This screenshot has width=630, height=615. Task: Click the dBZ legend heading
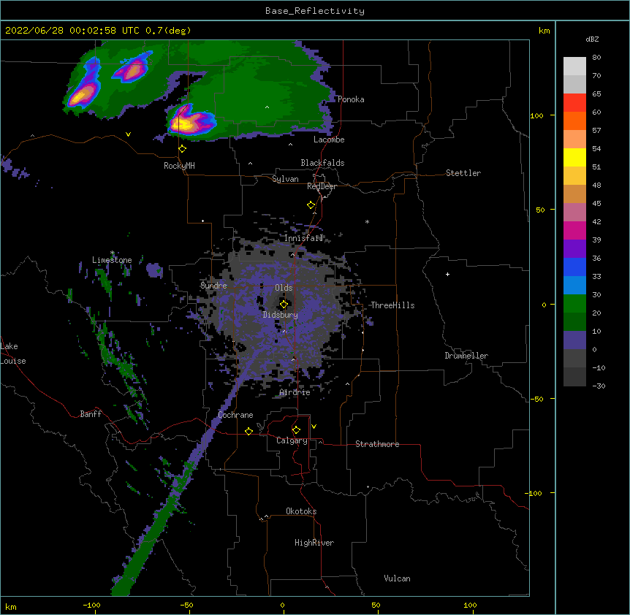click(x=592, y=39)
